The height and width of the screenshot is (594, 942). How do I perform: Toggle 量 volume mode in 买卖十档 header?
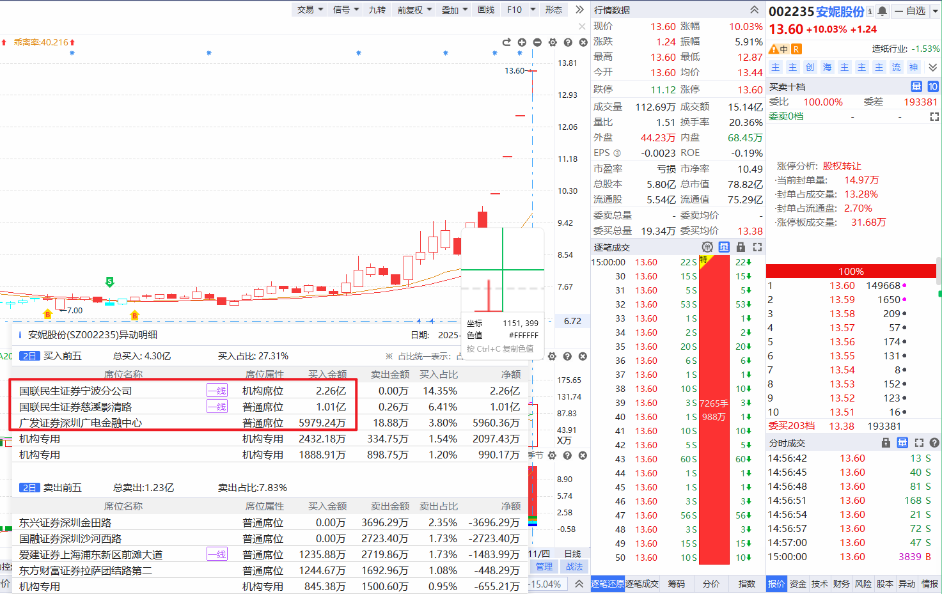[916, 87]
